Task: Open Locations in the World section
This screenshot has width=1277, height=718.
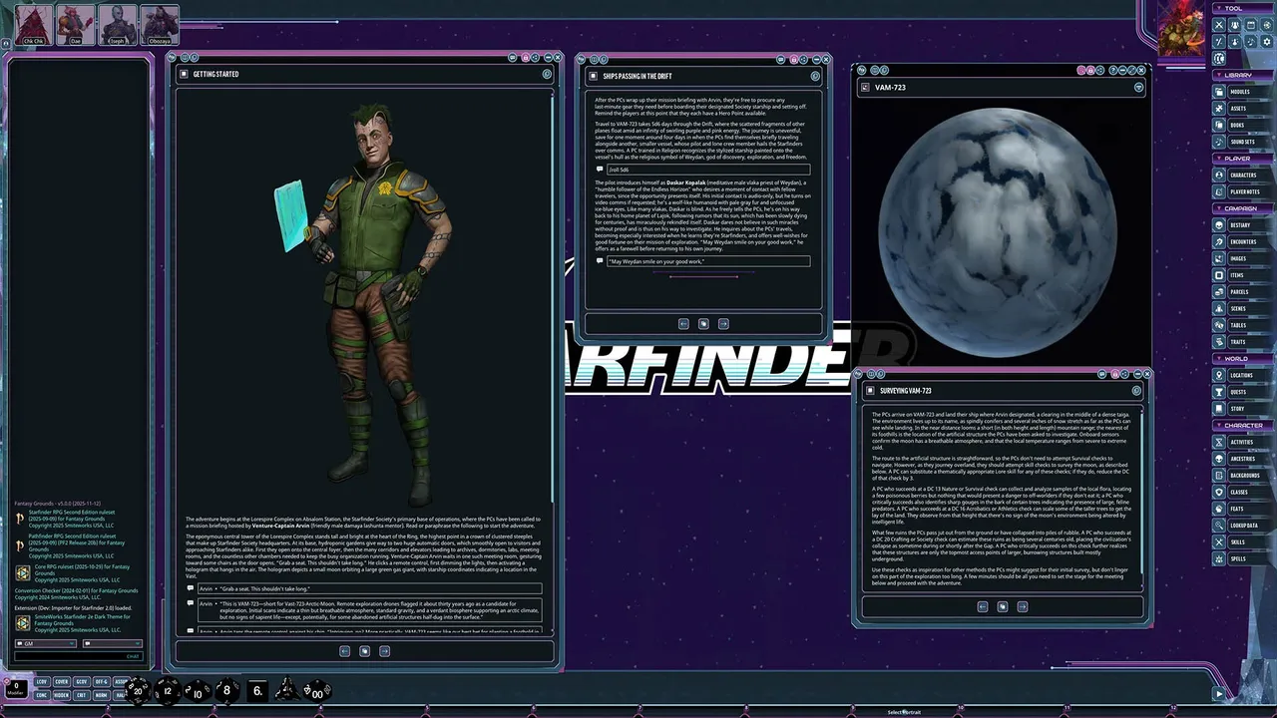Action: pyautogui.click(x=1243, y=375)
